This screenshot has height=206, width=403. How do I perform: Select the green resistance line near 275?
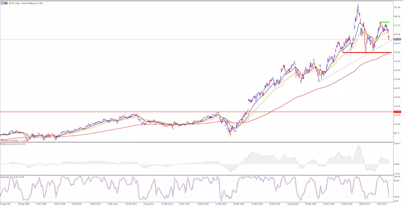click(384, 22)
